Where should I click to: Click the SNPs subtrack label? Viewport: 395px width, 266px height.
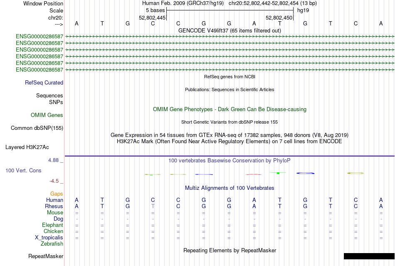56,102
